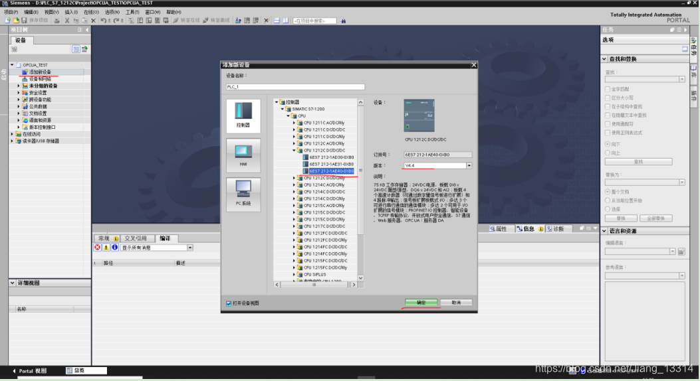This screenshot has width=700, height=381.
Task: Enable 使用正则表达式 regex checkbox
Action: tap(608, 132)
